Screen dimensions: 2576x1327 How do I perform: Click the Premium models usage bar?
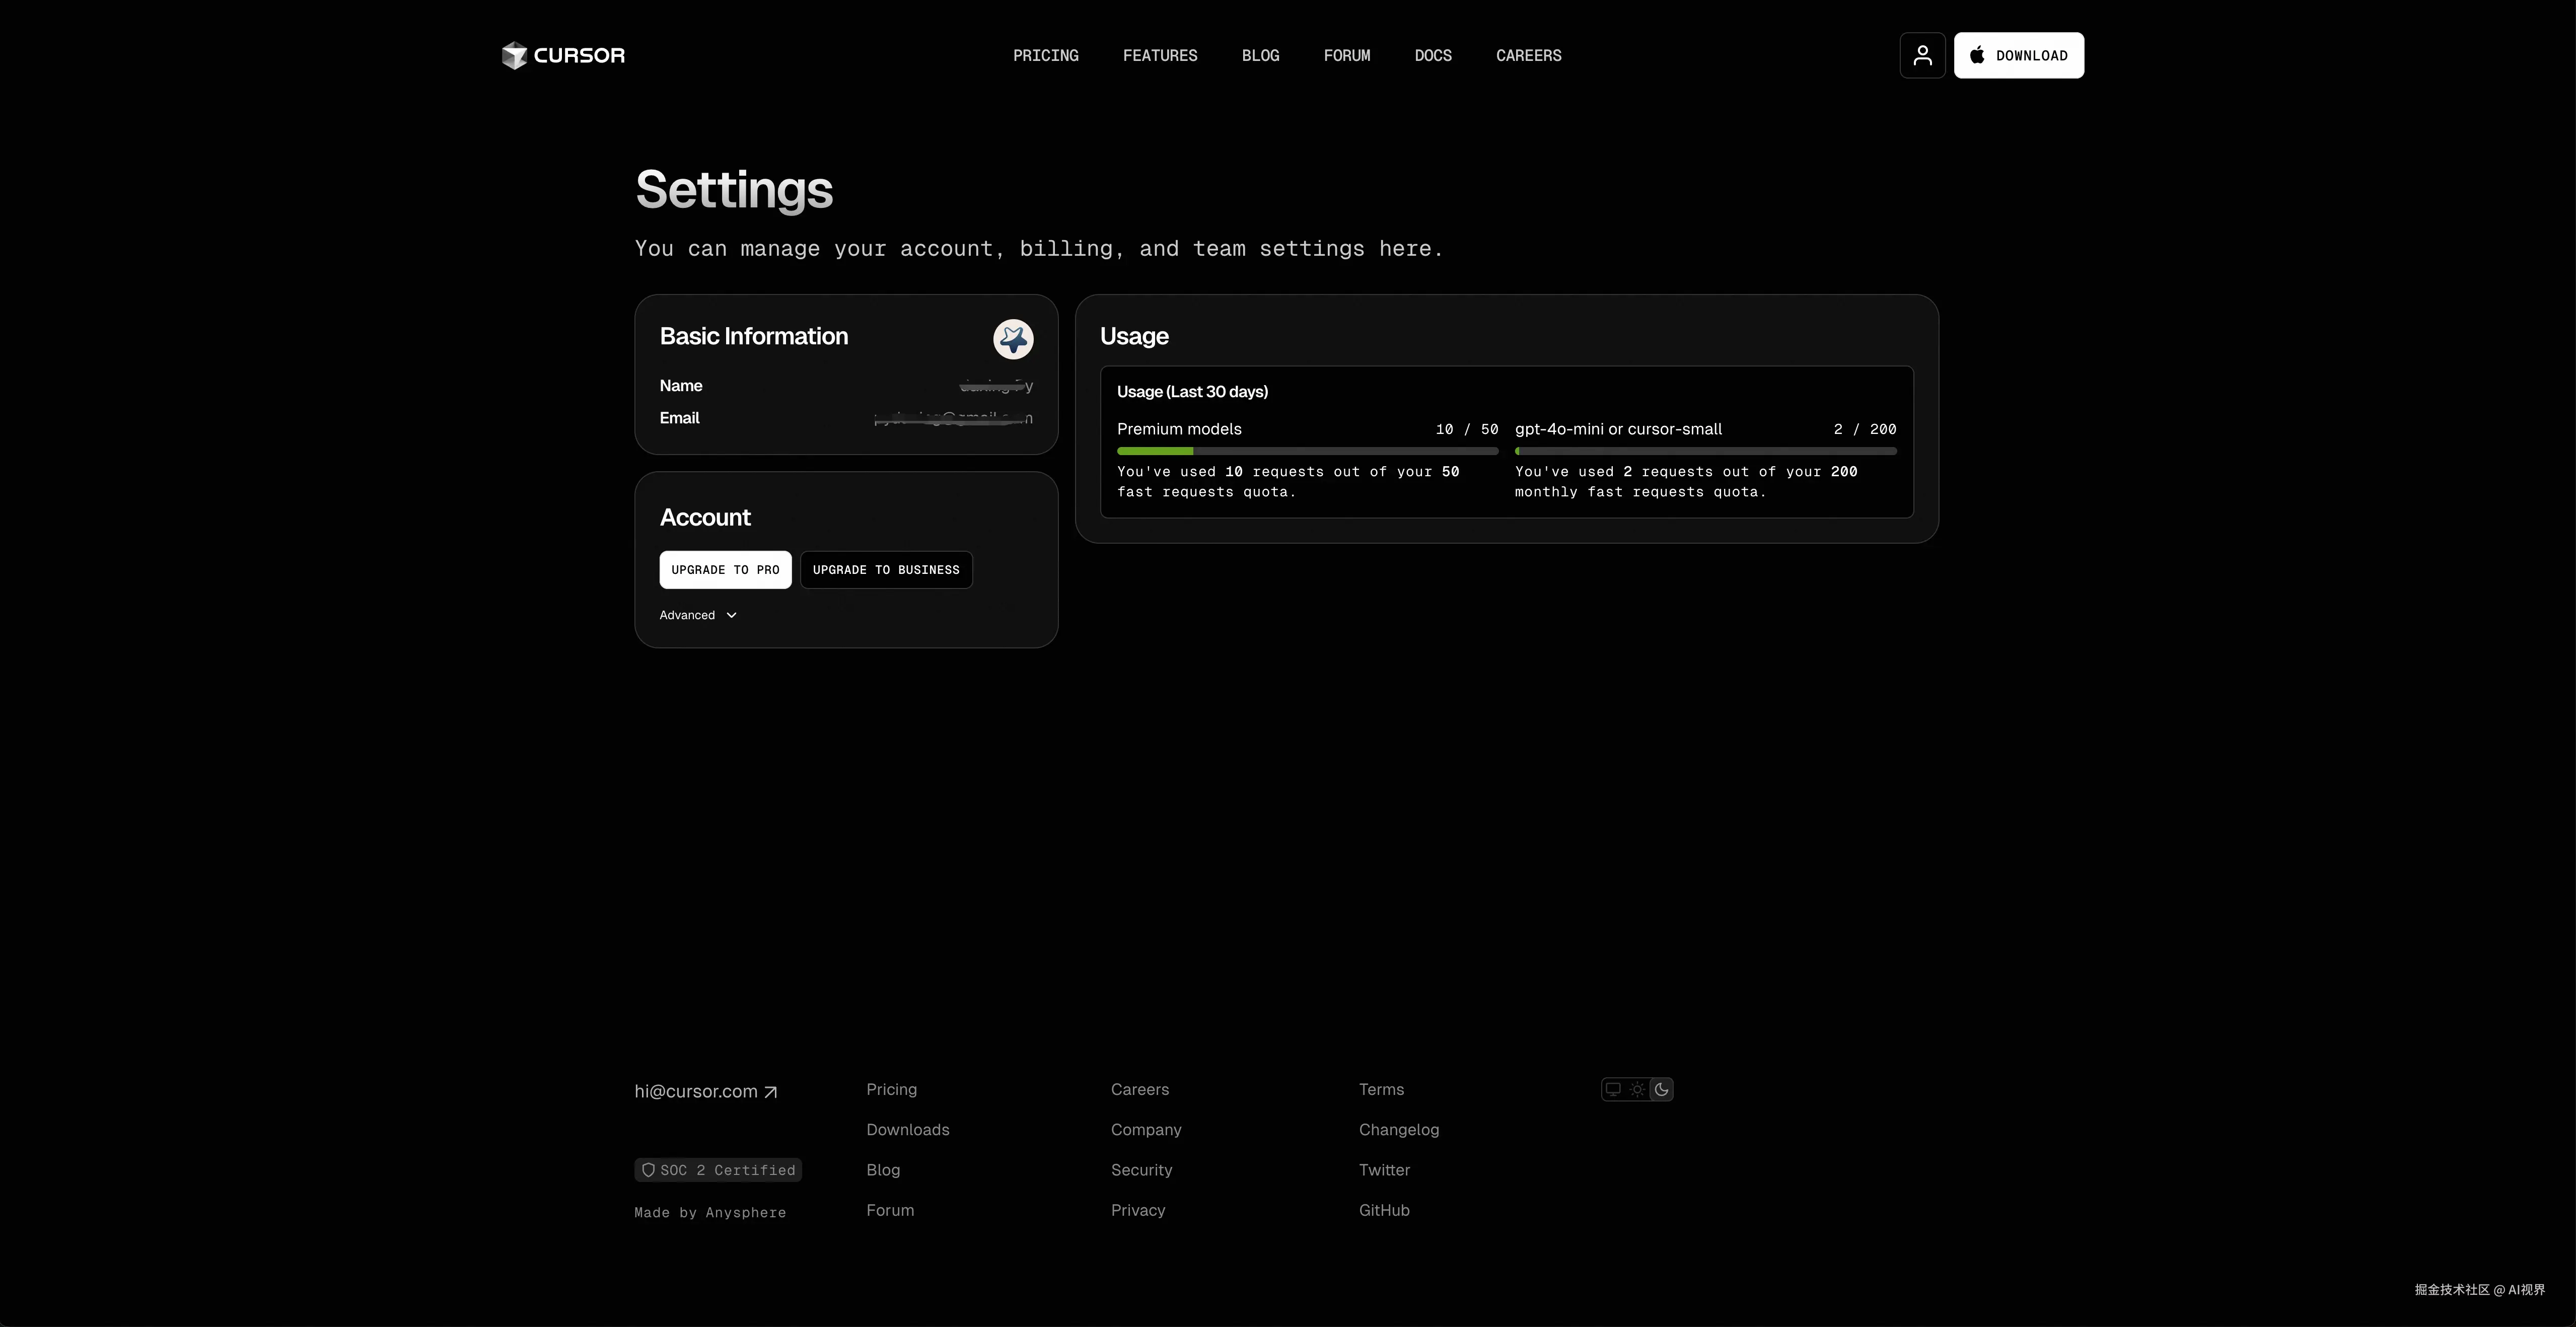[x=1307, y=451]
